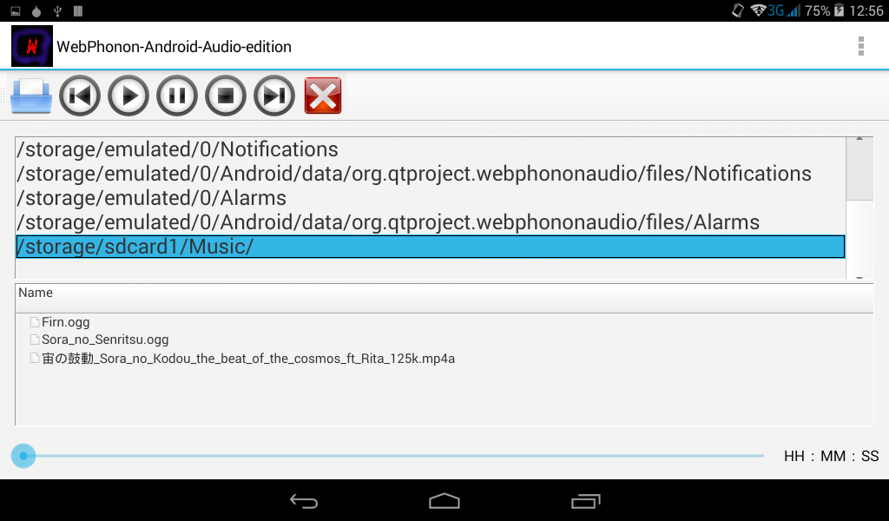
Task: Select the /storage/sdcard1/Music/ entry
Action: coord(431,247)
